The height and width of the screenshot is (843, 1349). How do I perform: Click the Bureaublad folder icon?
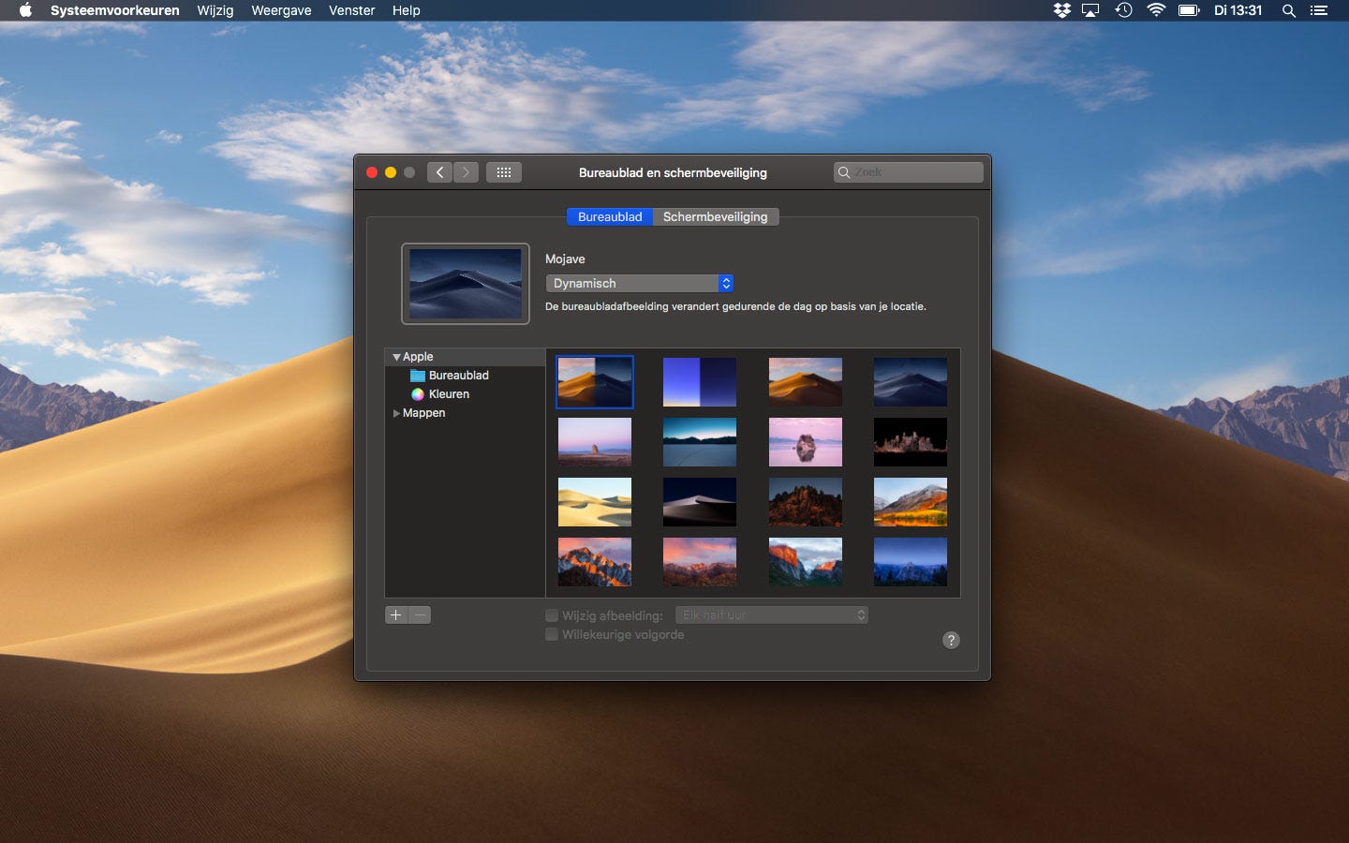418,376
